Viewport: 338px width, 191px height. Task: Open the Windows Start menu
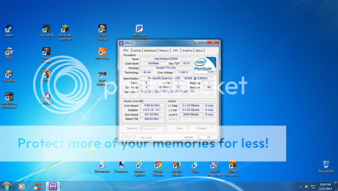[6, 186]
